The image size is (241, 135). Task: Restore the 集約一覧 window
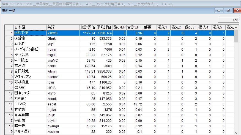click(x=228, y=10)
